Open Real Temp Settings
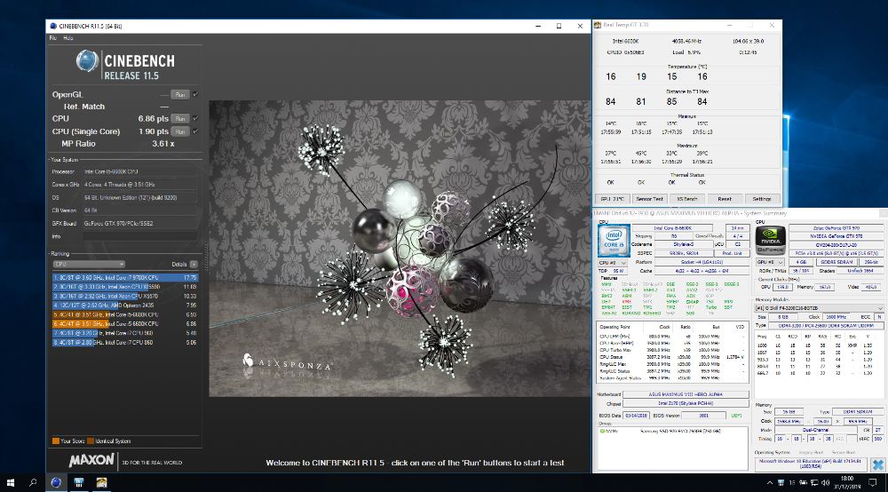Screen dimensions: 888x492 coord(762,199)
